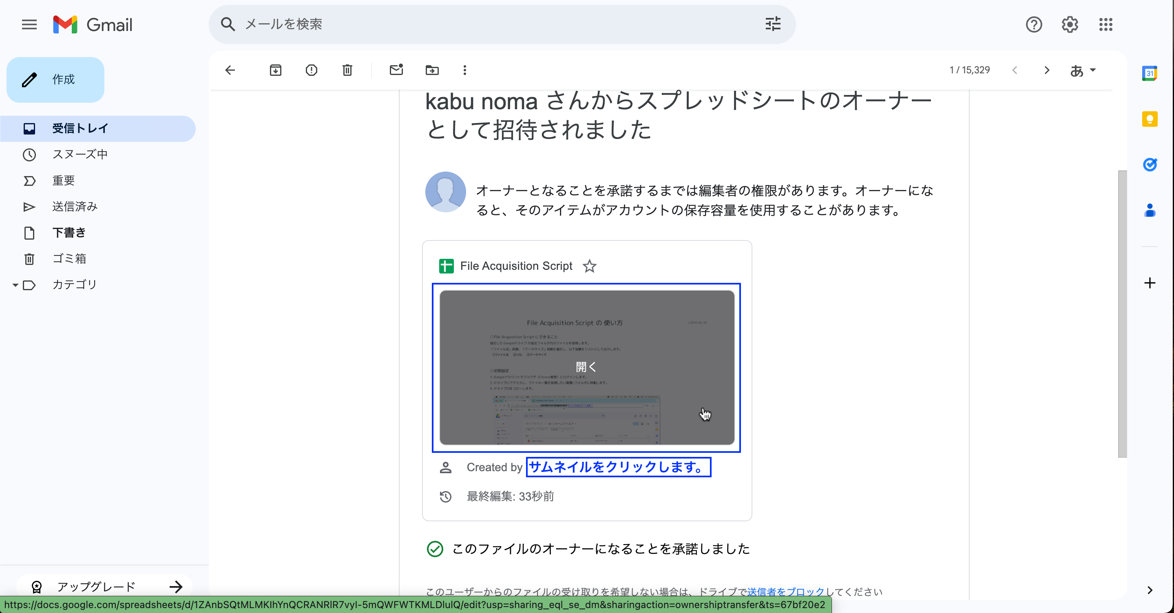The image size is (1174, 613).
Task: Open Google Calendar side panel icon
Action: click(x=1150, y=73)
